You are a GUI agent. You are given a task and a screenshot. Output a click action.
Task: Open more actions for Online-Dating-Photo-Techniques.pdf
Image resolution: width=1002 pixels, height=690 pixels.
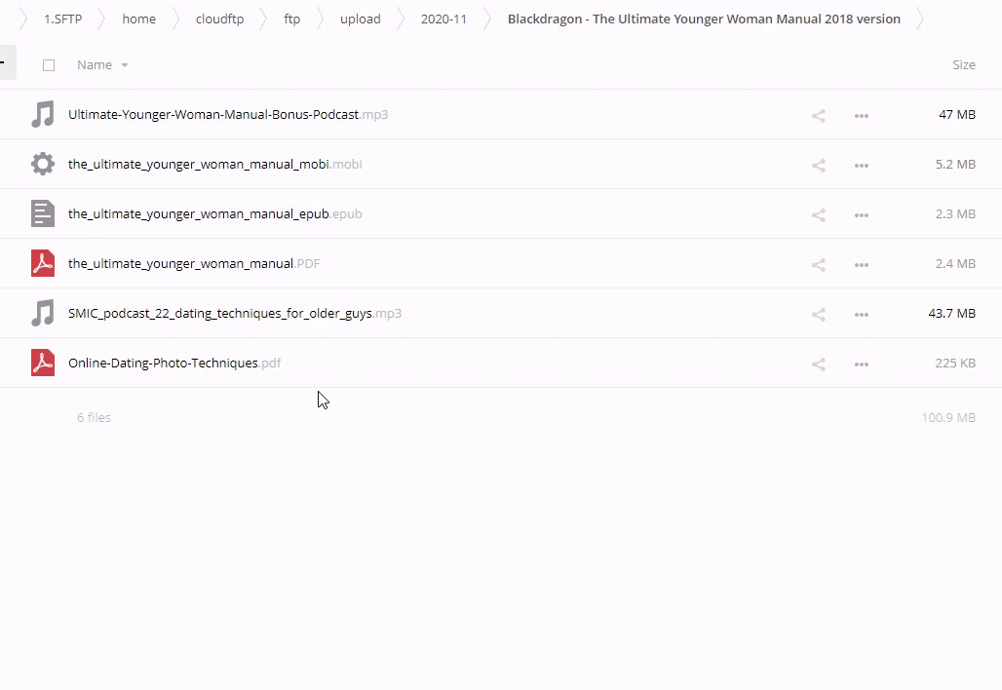coord(861,364)
